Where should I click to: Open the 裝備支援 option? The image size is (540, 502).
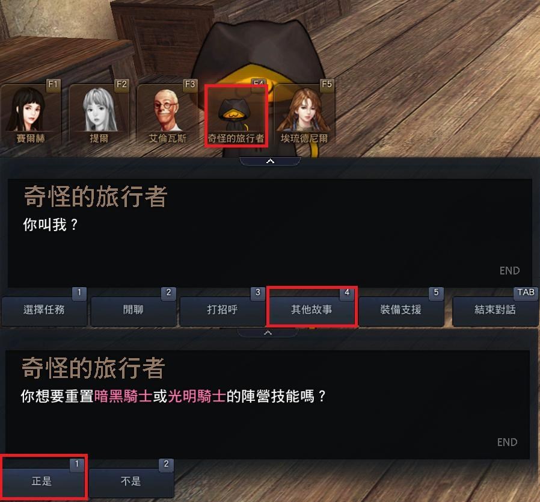coord(401,309)
